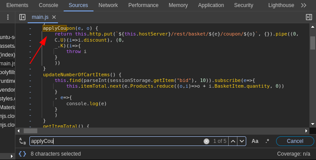Screen dimensions: 316x160
Task: Click '8 characters selected' status text
Action: pyautogui.click(x=56, y=154)
